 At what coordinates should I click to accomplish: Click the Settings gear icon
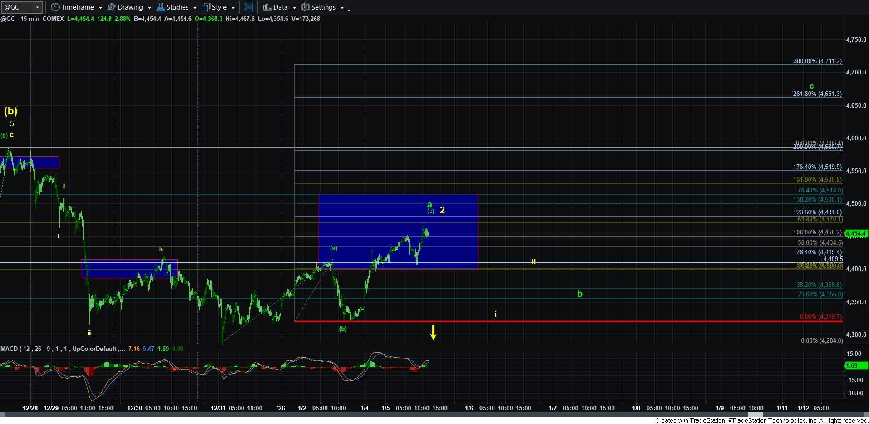(x=306, y=7)
